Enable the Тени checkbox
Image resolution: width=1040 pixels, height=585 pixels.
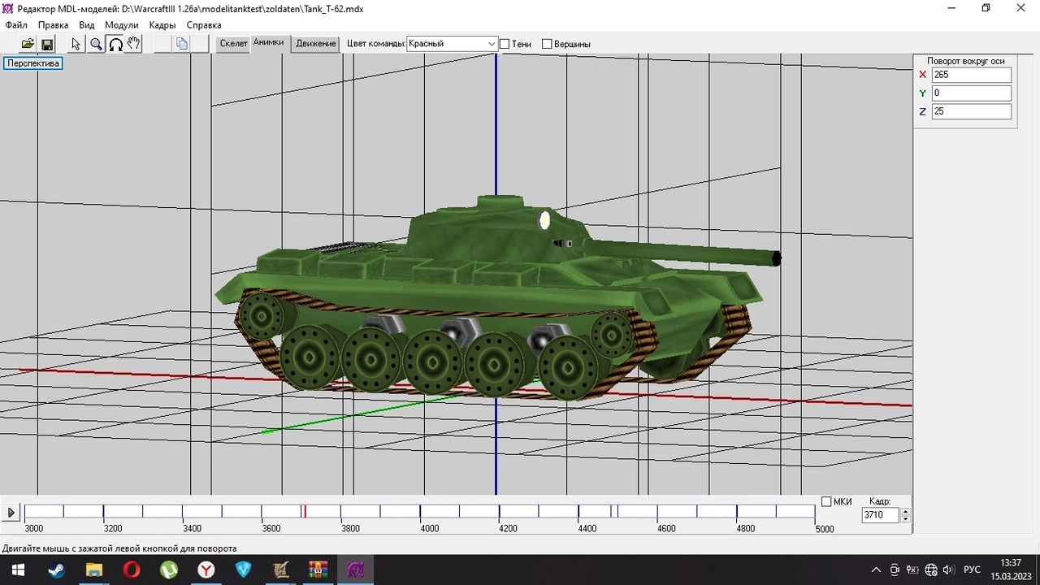click(x=505, y=44)
